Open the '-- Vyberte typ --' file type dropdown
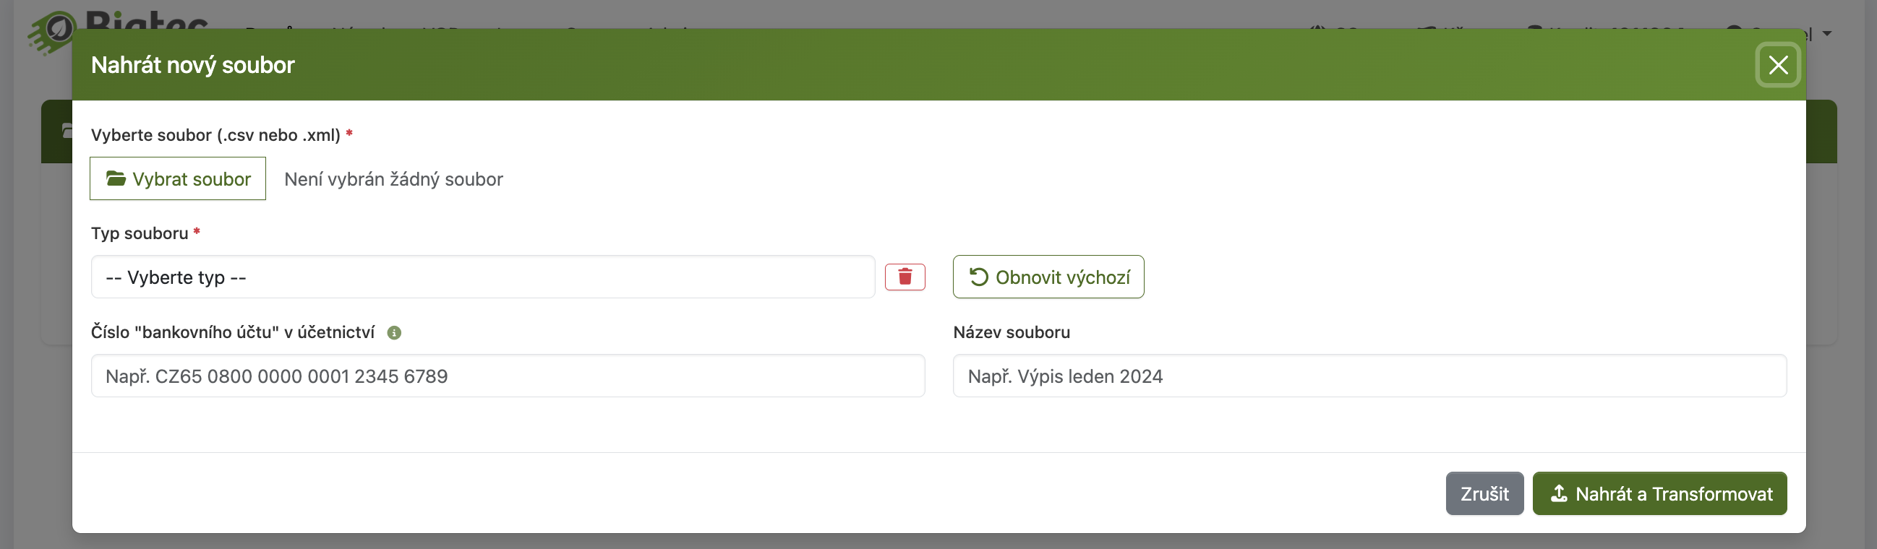The height and width of the screenshot is (549, 1877). (482, 277)
